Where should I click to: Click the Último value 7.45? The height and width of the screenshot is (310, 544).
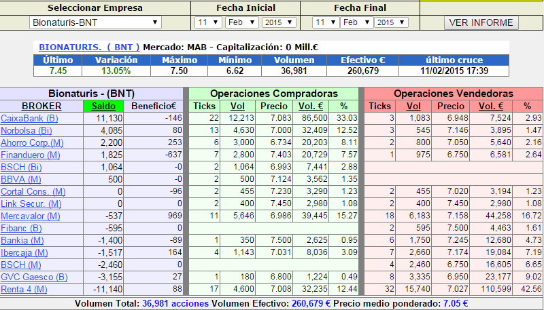58,71
